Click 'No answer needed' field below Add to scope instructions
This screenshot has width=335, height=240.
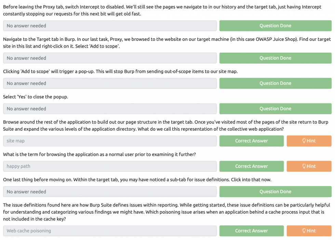click(110, 58)
